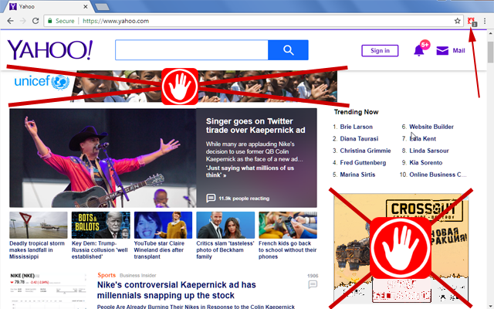Open trending topic Christina Grimmie
This screenshot has width=494, height=309.
[x=365, y=151]
